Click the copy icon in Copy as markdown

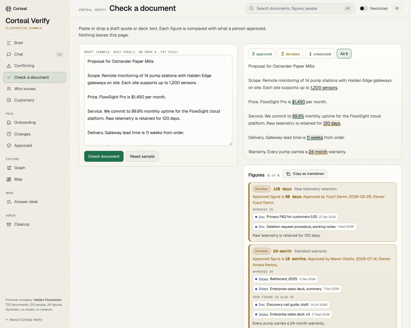[288, 174]
